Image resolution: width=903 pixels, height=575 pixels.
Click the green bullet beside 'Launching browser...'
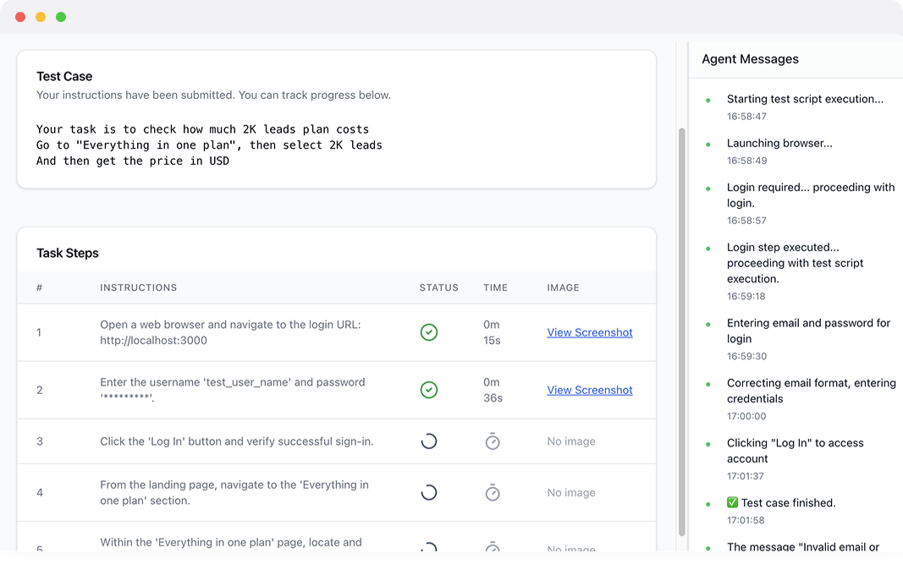(708, 145)
